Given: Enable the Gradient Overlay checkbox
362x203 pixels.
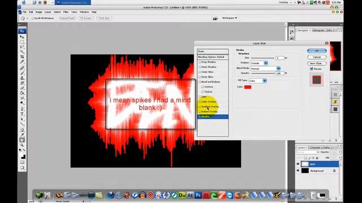Looking at the screenshot, I should tap(200, 107).
